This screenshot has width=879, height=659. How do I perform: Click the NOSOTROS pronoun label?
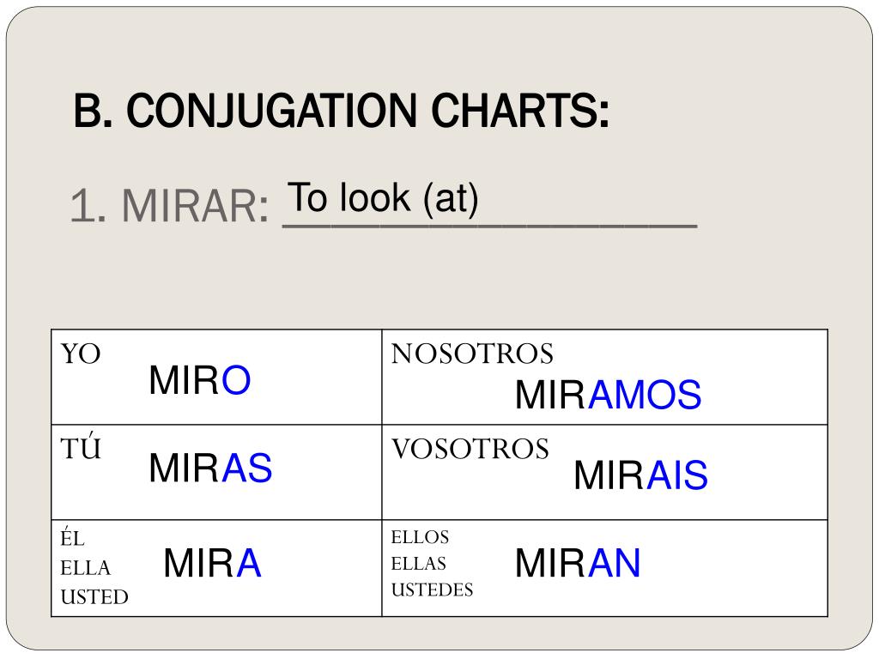click(472, 354)
